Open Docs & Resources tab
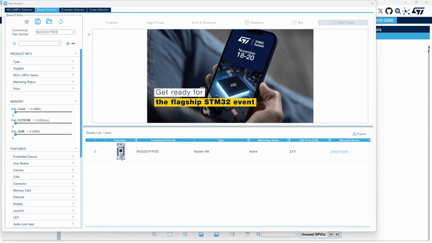This screenshot has width=432, height=243. 204,23
